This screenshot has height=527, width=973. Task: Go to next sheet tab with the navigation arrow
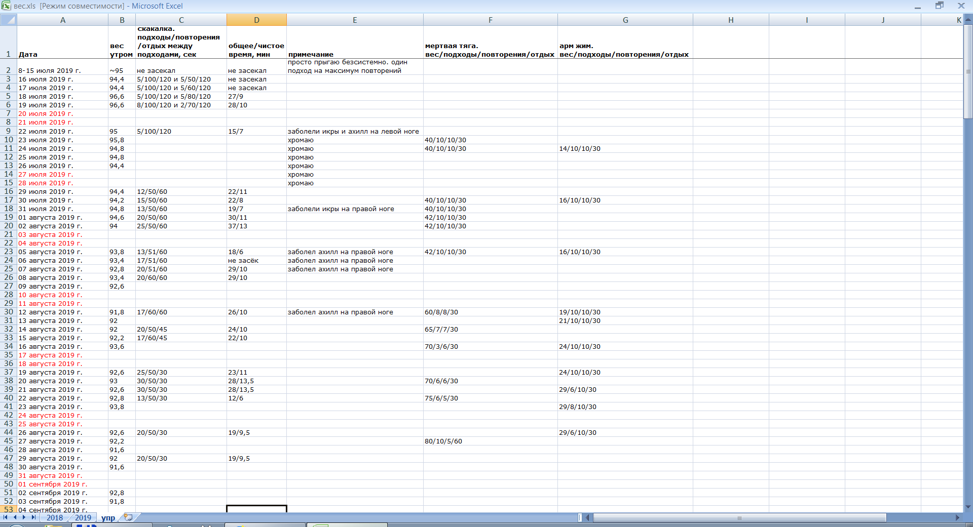(x=24, y=517)
